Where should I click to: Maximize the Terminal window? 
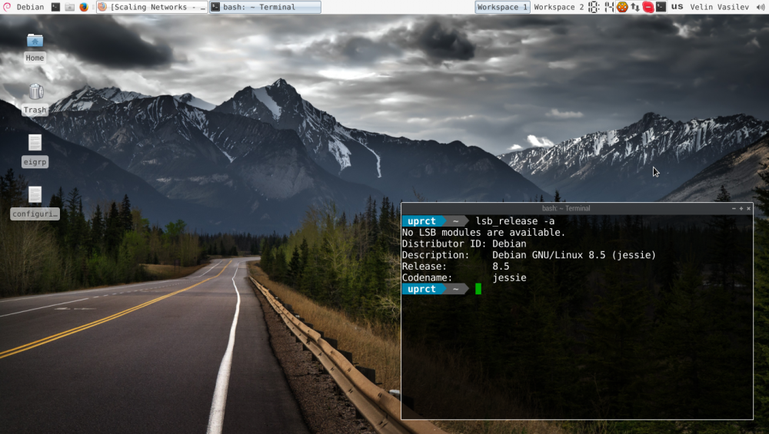tap(741, 209)
